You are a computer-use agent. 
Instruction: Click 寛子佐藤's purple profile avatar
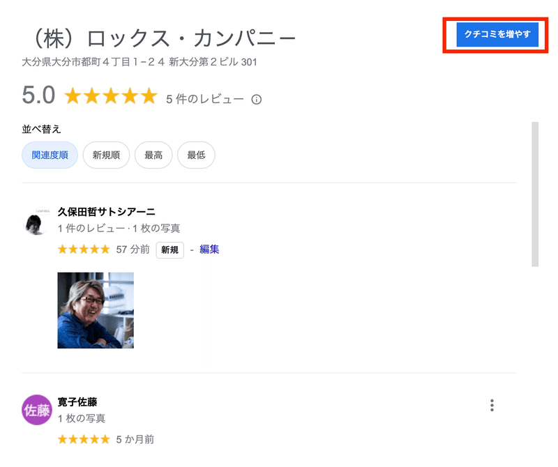36,406
